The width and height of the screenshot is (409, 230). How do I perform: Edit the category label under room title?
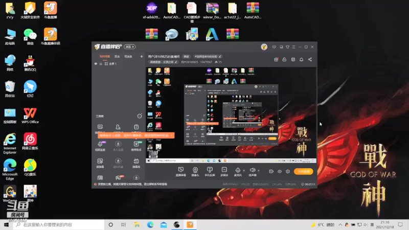click(x=163, y=62)
